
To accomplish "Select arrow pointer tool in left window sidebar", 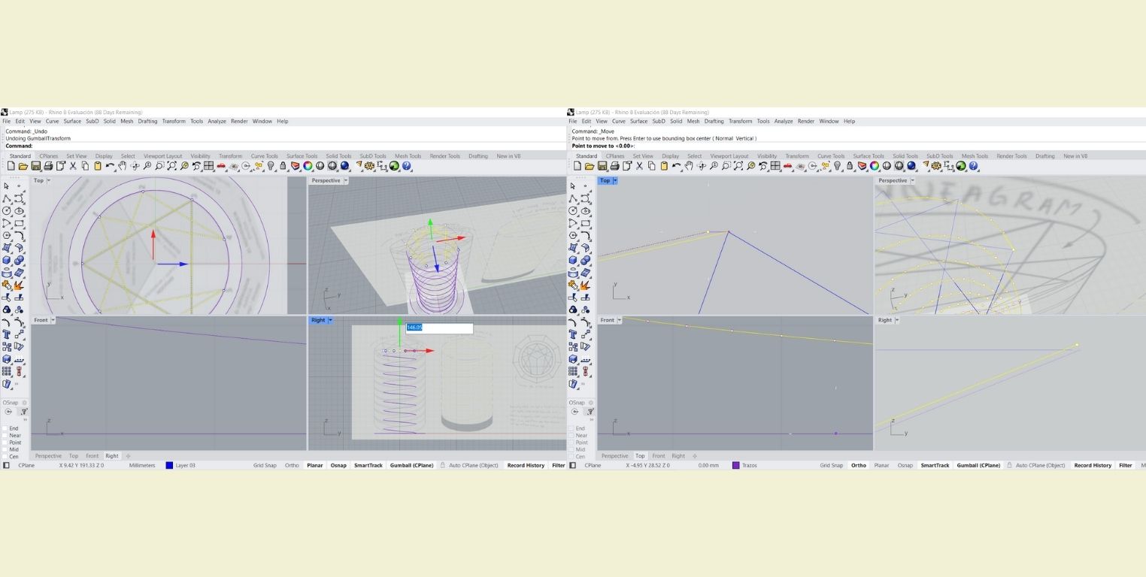I will point(6,186).
